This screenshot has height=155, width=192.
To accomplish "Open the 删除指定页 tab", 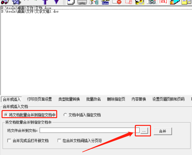I will pyautogui.click(x=116, y=99).
